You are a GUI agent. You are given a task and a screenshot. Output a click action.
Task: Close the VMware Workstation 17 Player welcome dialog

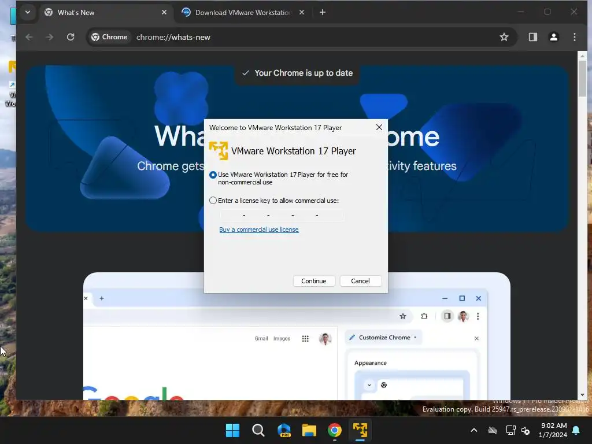click(379, 127)
